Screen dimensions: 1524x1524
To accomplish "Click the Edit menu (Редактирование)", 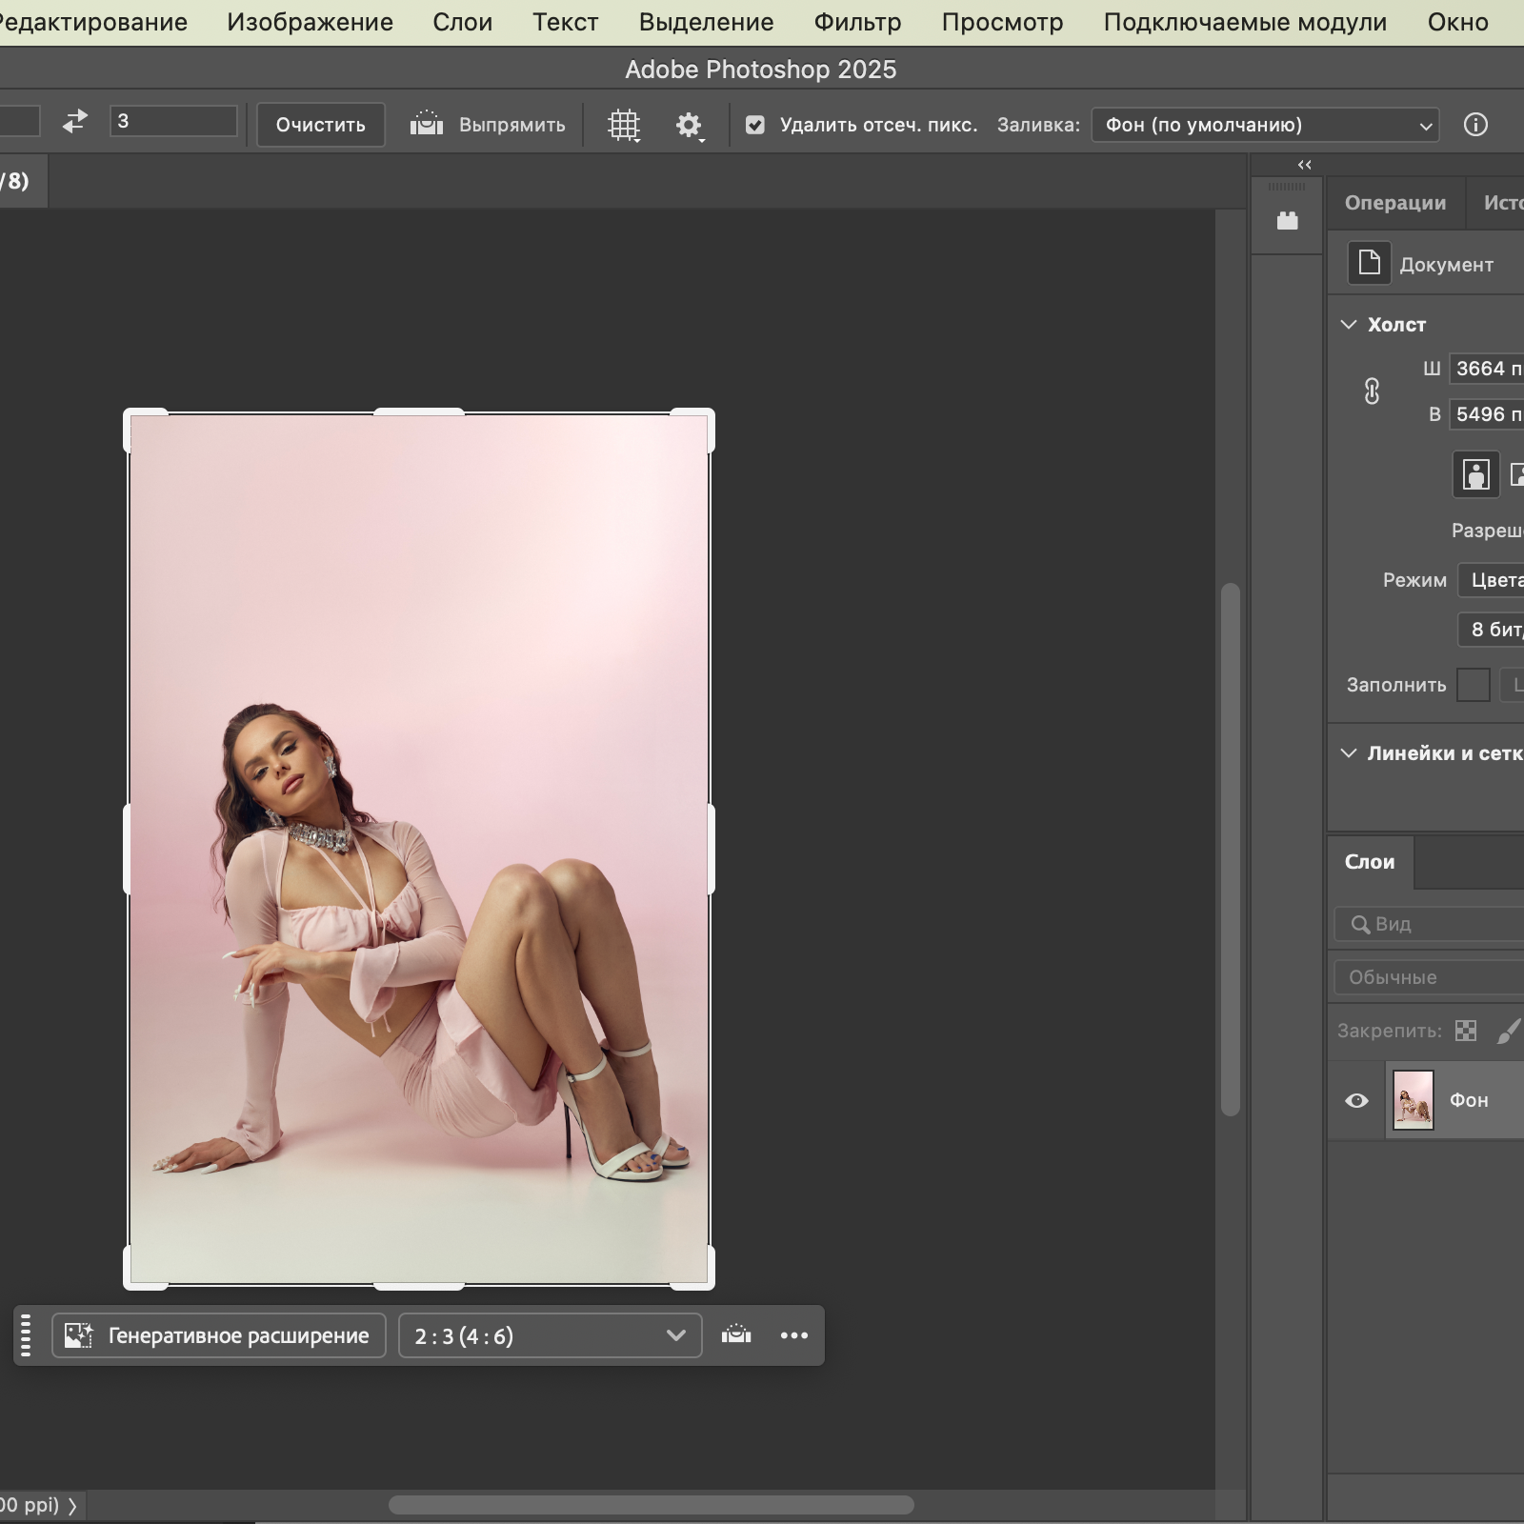I will 91,22.
